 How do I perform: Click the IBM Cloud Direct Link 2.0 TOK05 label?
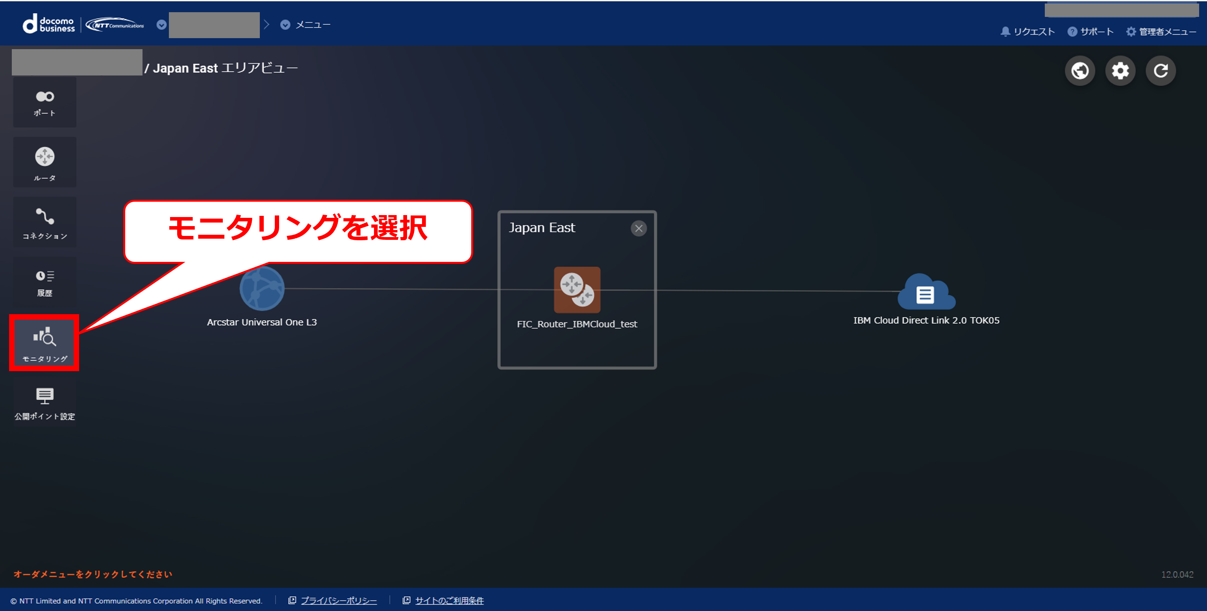[x=926, y=320]
